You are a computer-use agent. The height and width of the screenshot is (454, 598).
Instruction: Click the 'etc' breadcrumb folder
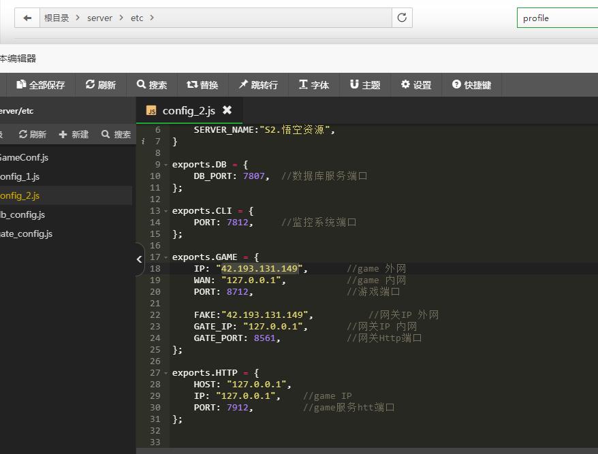(x=137, y=18)
